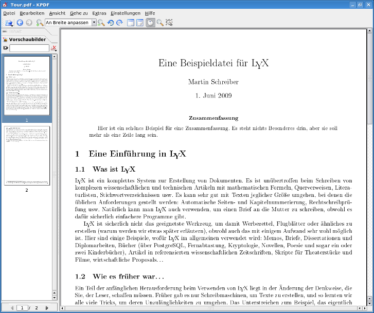Image resolution: width=374 pixels, height=313 pixels.
Task: Go to next page with bottom arrow
Action: coord(47,308)
